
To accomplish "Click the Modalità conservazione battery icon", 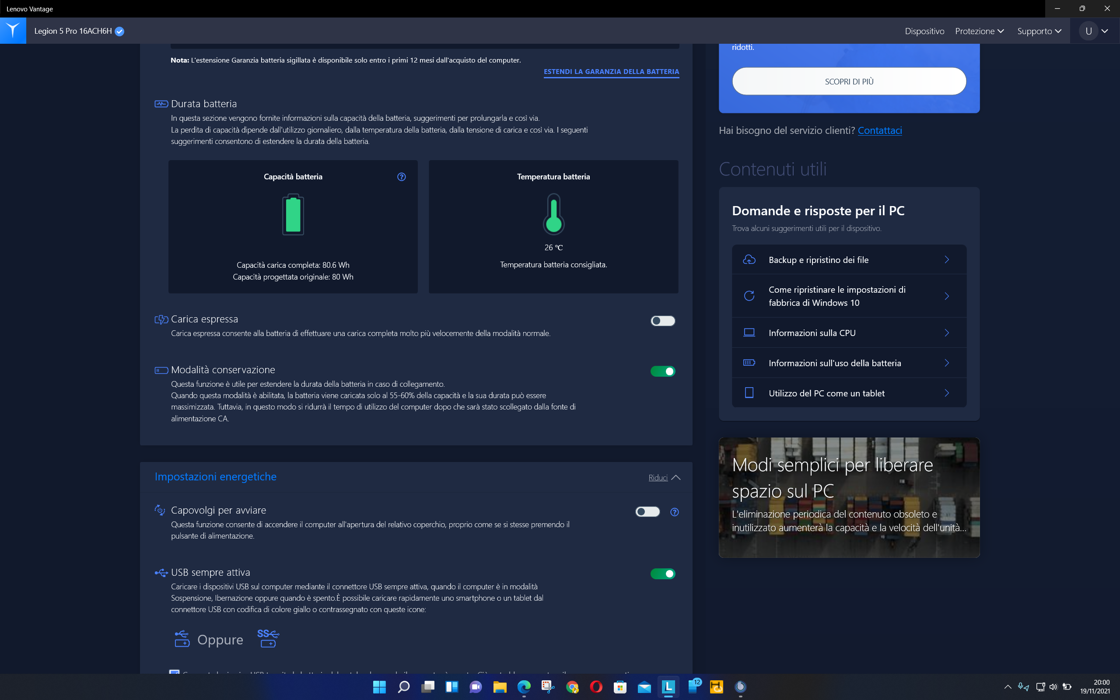I will [161, 370].
